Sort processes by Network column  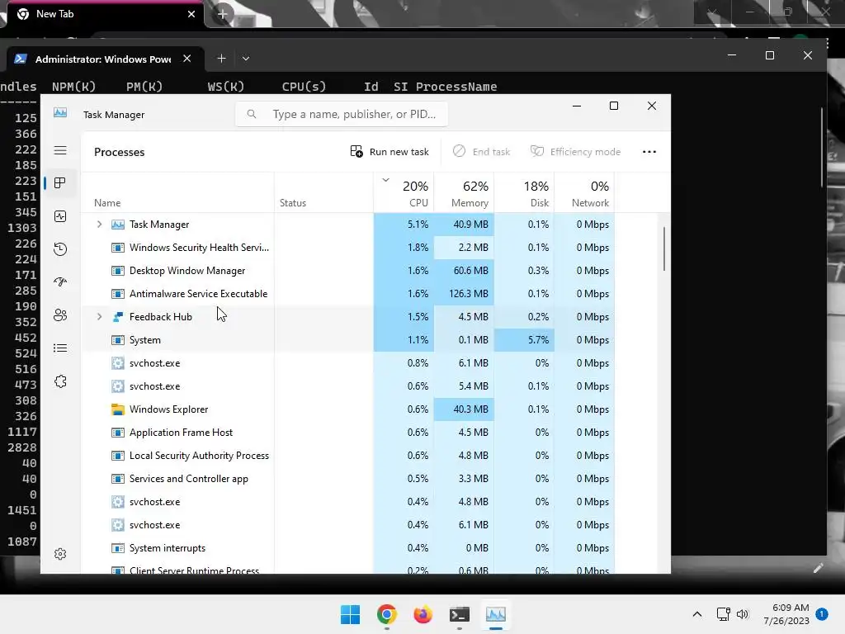585,193
